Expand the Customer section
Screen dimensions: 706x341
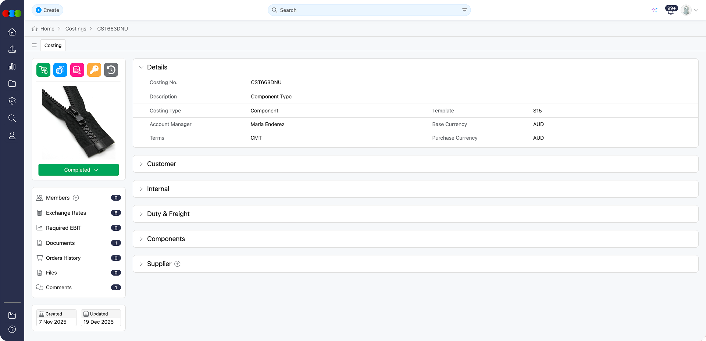click(161, 164)
